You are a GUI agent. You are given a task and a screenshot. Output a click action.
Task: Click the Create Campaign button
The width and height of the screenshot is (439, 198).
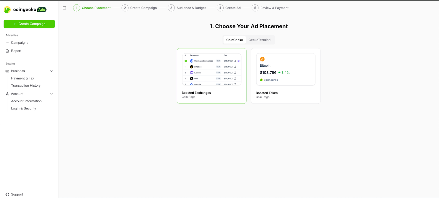point(29,24)
